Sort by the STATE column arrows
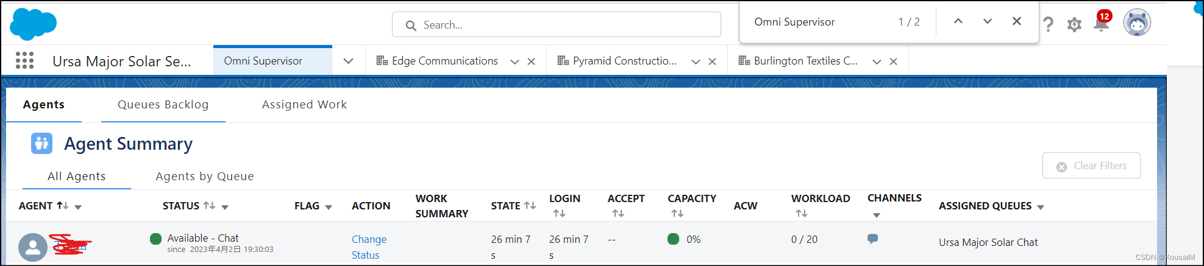Screen dimensions: 1204x266 tap(530, 206)
